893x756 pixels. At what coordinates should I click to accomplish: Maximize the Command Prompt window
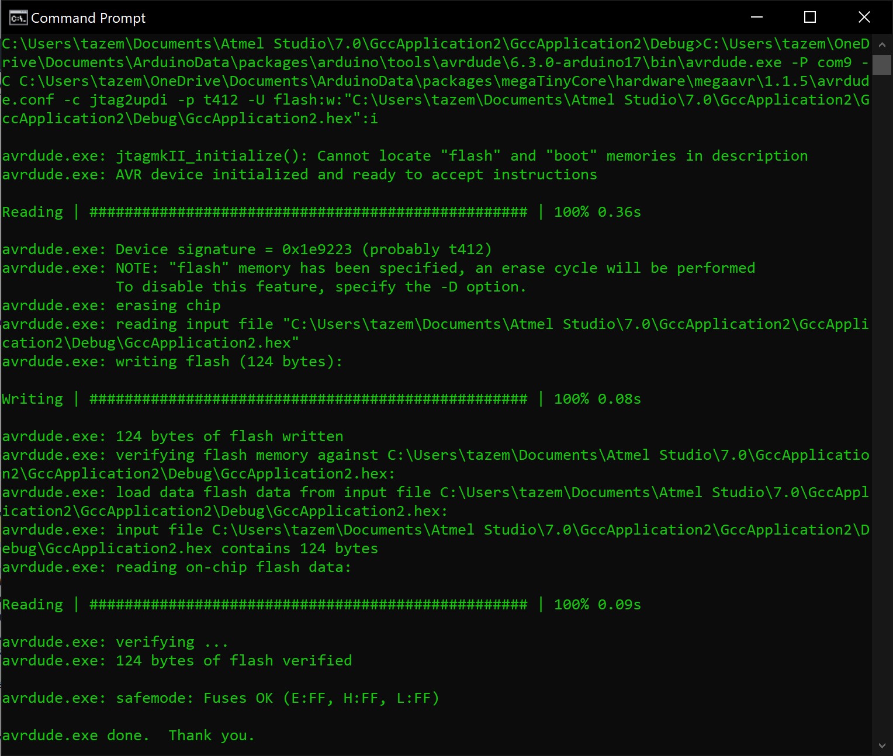coord(810,18)
